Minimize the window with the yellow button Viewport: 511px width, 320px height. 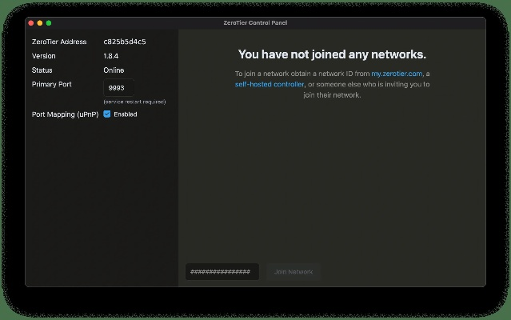click(40, 23)
